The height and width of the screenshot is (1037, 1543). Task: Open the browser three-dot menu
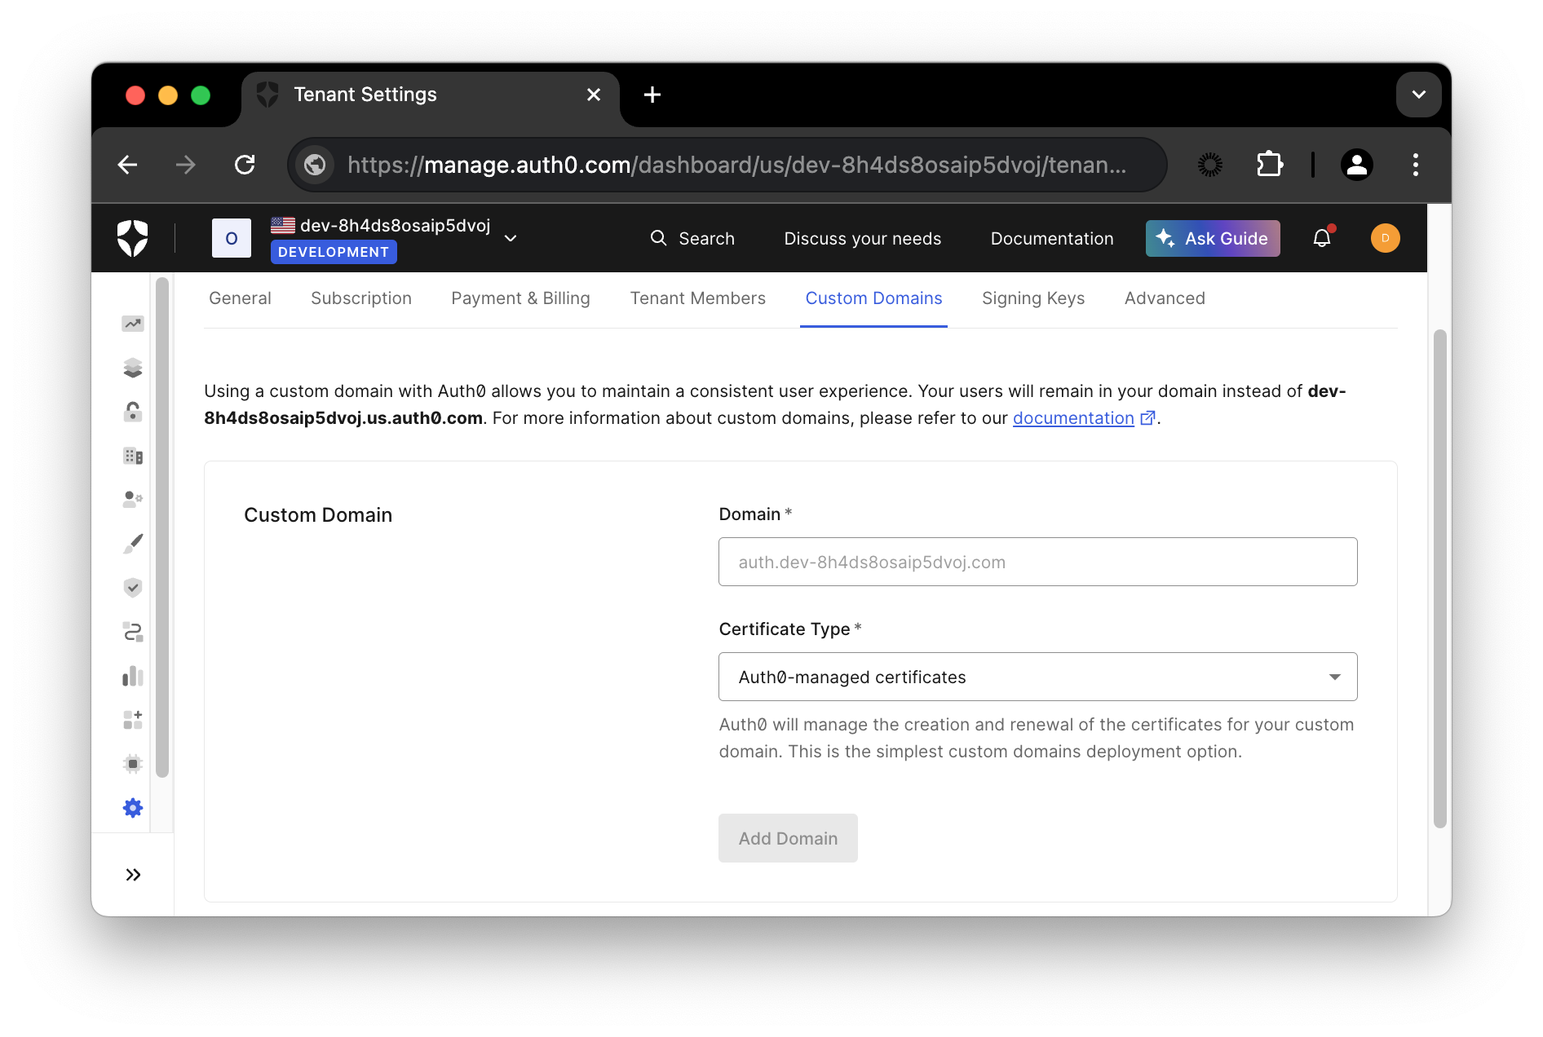1416,165
